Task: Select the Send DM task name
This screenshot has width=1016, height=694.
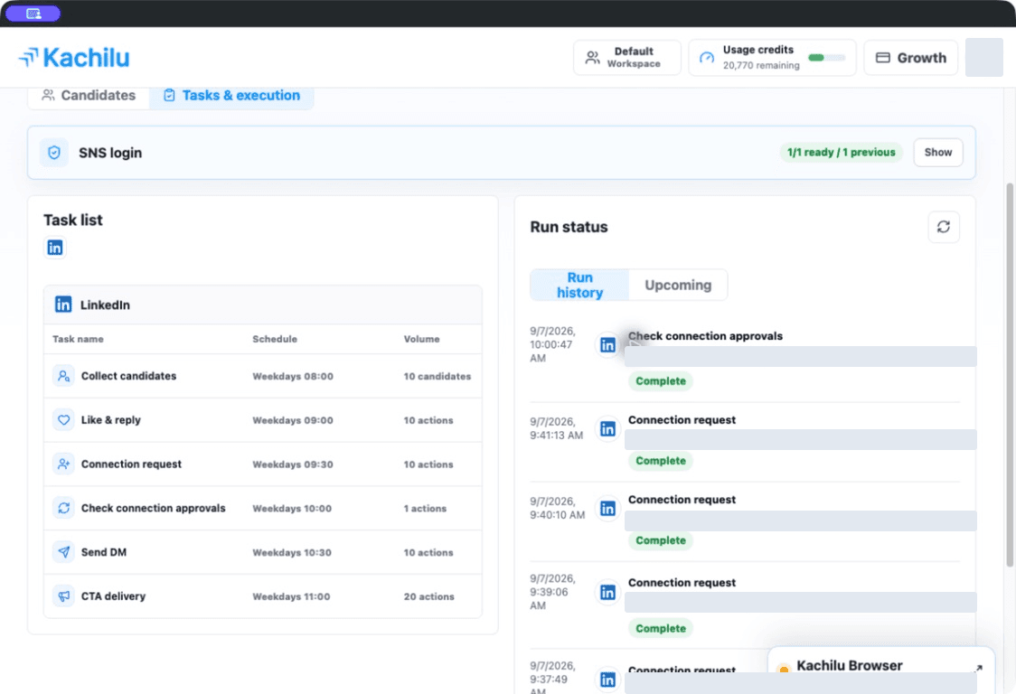Action: pos(104,552)
